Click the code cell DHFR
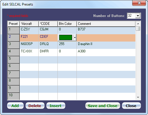The image size is (148, 115). [48, 52]
